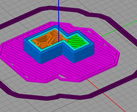
Task: Click the kink in the top skirt outline
Action: point(87,14)
